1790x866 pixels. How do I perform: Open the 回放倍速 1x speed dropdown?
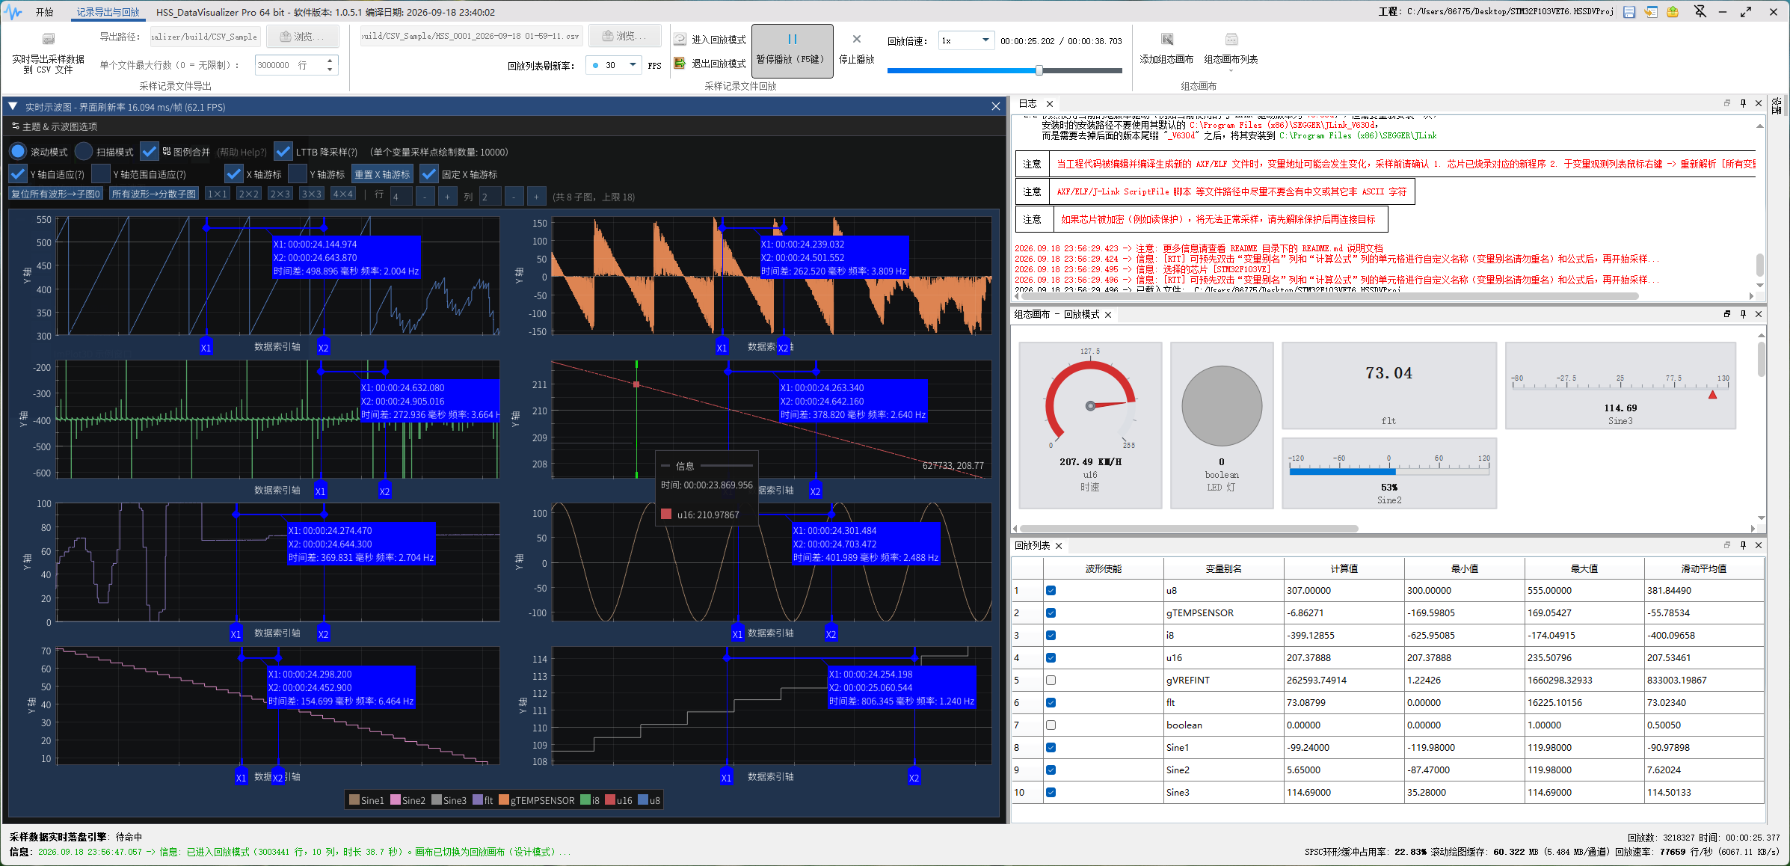(x=985, y=40)
